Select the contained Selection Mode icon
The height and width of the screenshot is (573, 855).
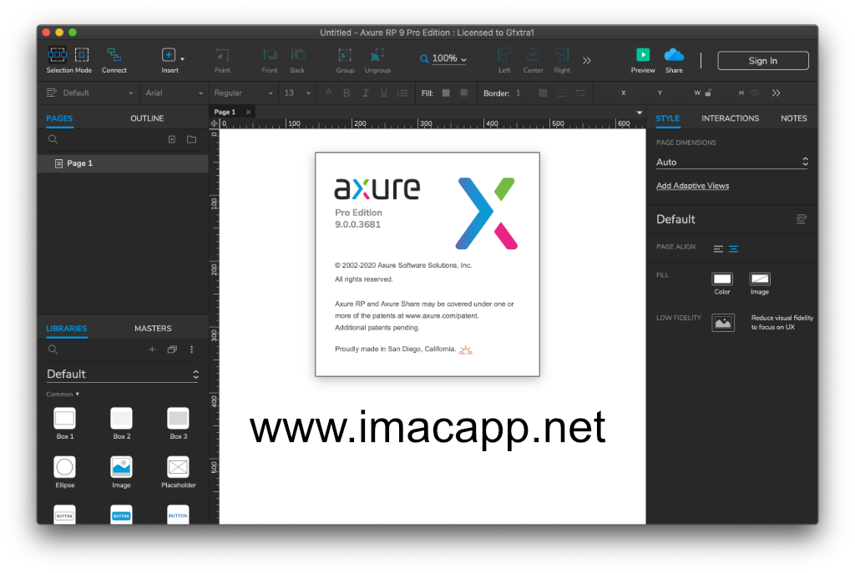pos(82,54)
